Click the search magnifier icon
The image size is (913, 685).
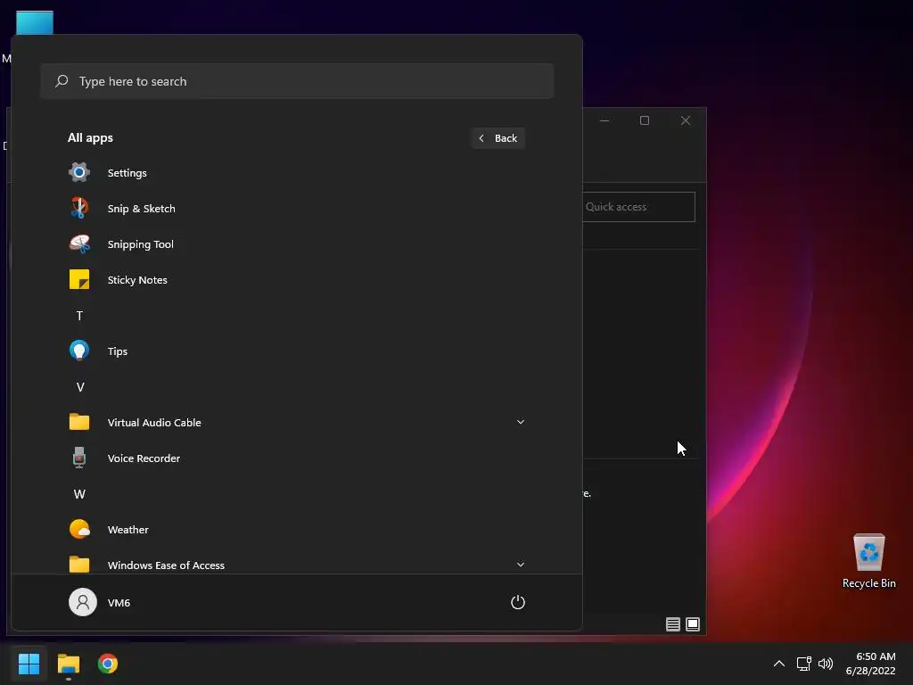tap(62, 81)
